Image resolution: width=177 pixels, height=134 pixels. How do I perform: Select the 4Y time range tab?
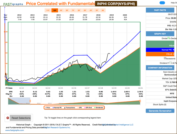(91, 10)
